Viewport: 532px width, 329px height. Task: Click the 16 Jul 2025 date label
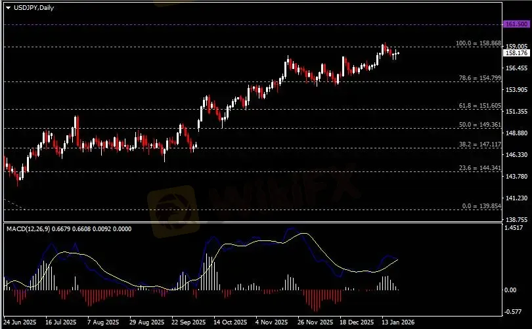pos(60,322)
